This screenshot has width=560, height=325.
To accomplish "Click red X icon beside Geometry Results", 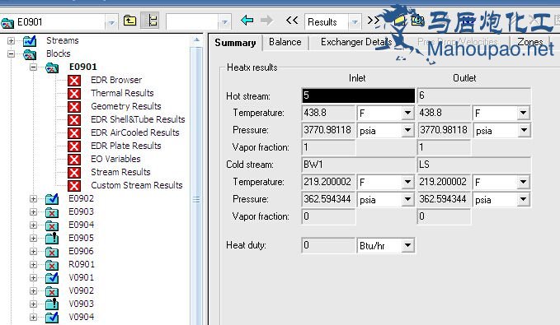I will tap(74, 107).
